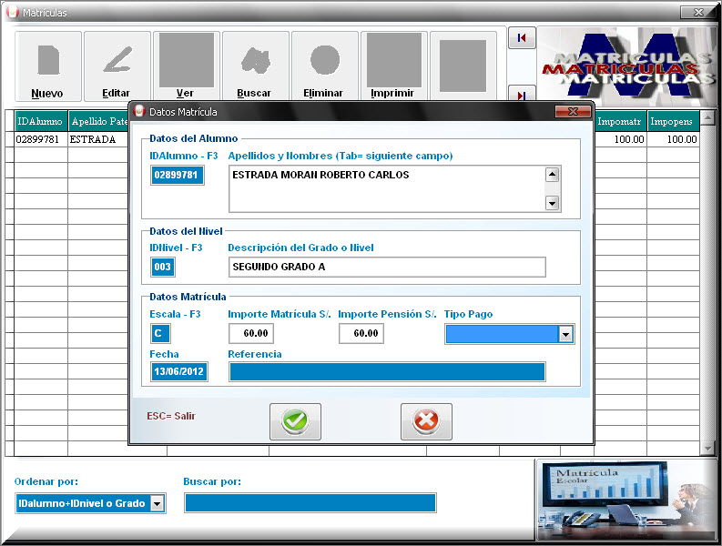Expand the Ordenar por combo box

(157, 503)
